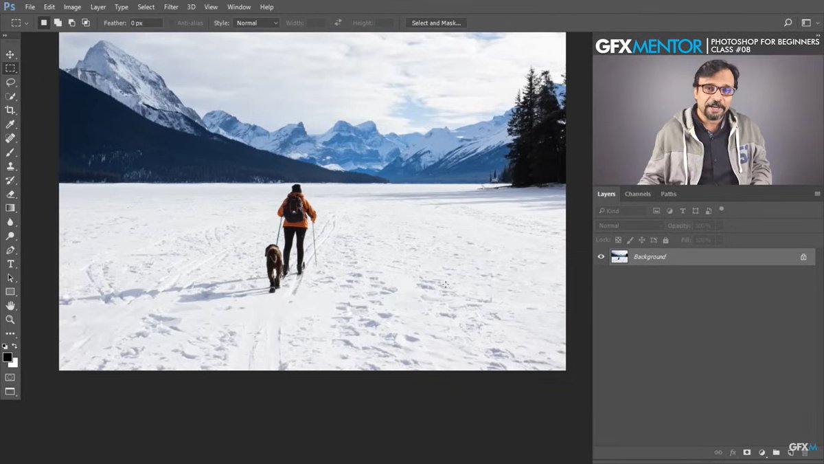Select the Pen tool
The image size is (824, 464).
click(10, 250)
